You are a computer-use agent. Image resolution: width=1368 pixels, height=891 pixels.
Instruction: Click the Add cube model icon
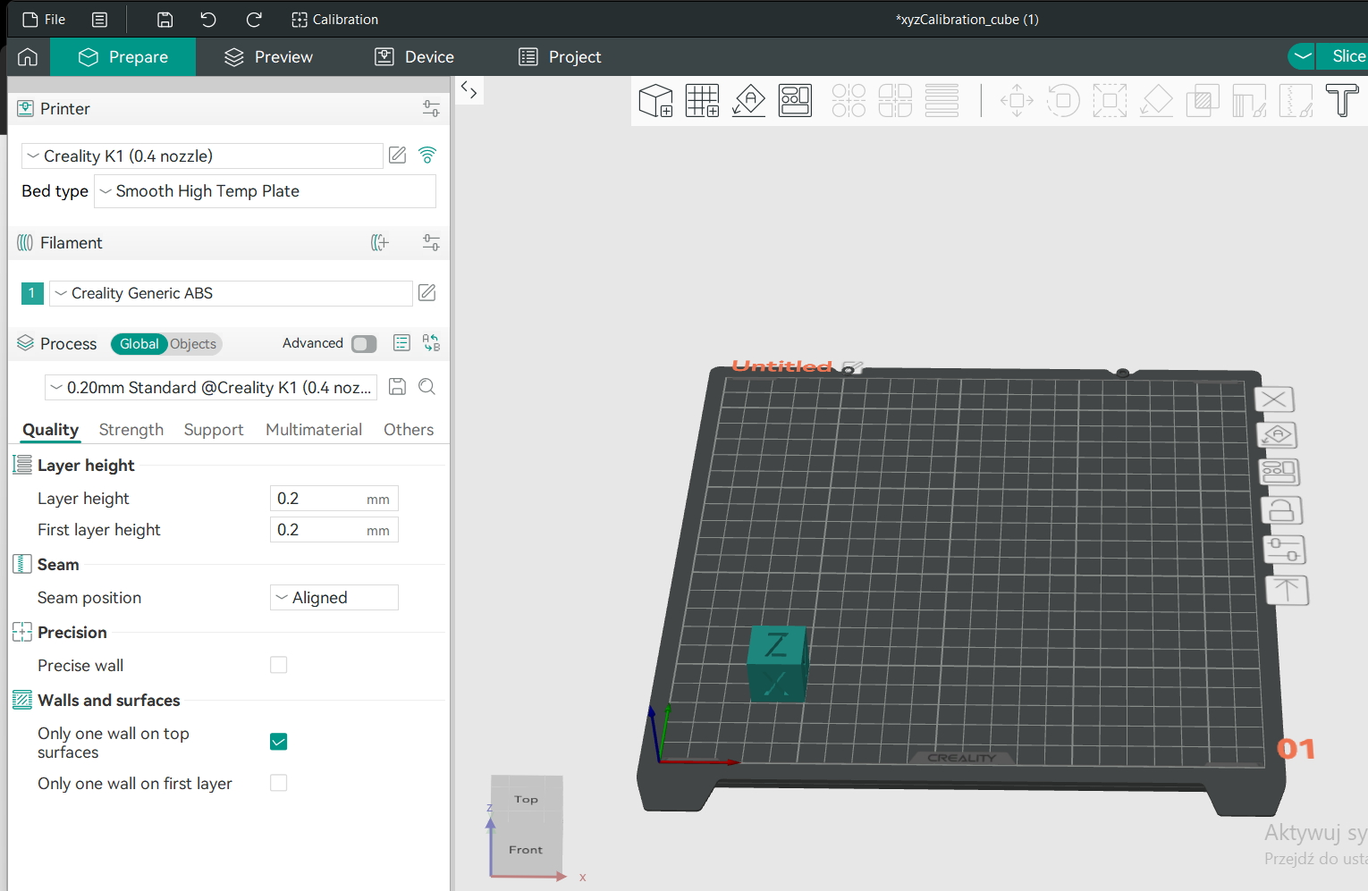655,101
